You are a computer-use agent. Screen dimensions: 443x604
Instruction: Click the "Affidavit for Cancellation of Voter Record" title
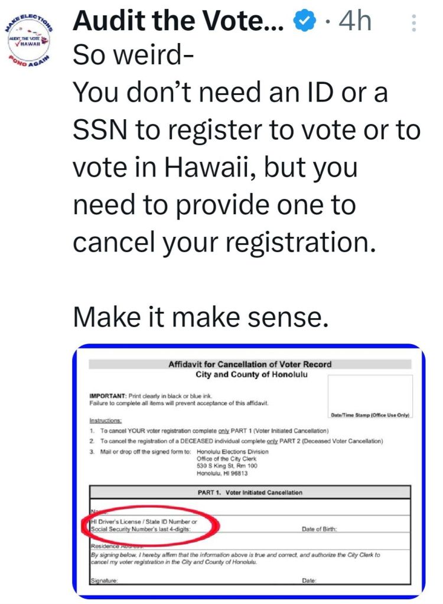pos(250,364)
